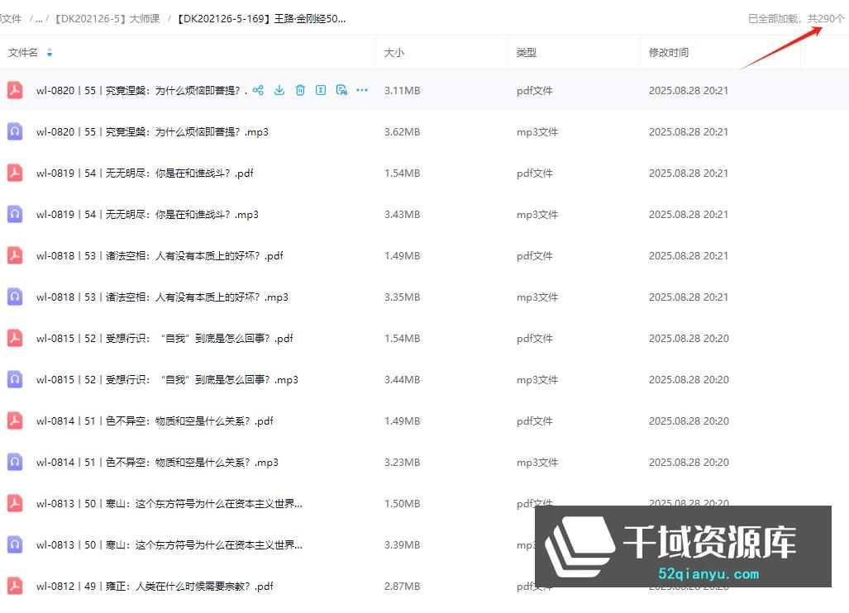Click the share icon on the hovered file row
Viewport: 849px width, 613px height.
[x=258, y=90]
